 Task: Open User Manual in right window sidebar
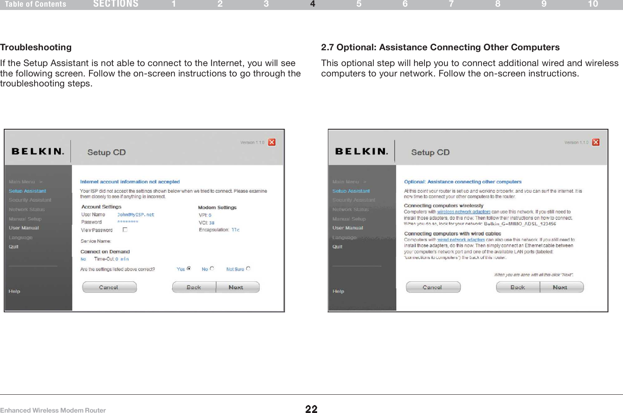coord(347,228)
